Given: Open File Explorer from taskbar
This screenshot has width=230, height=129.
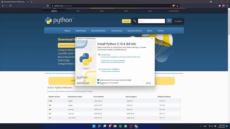Looking at the screenshot, I should coord(115,126).
